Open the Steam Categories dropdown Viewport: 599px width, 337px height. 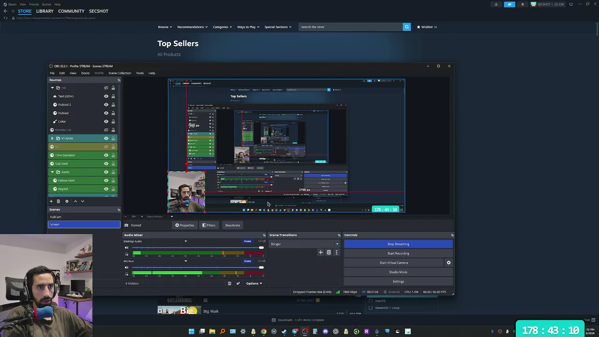222,27
